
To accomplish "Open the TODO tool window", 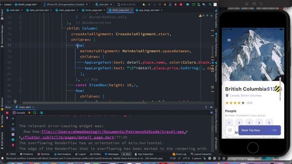I will pos(11,154).
